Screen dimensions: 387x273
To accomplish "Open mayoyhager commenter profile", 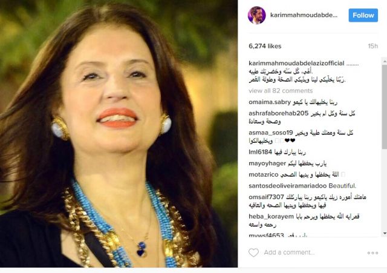I will click(267, 163).
